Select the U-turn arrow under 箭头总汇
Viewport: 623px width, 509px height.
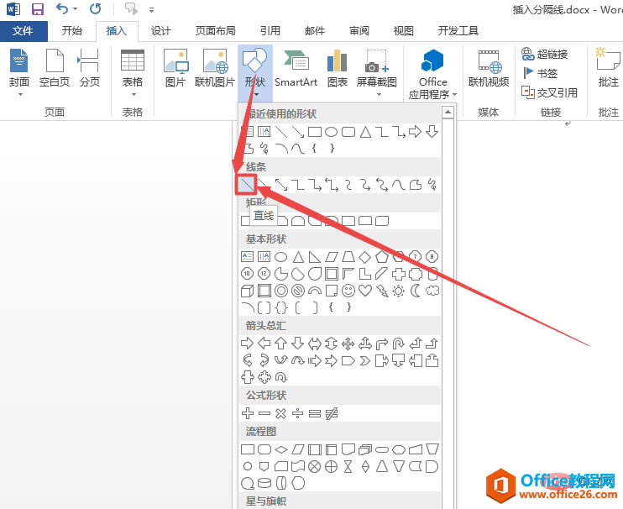pos(398,343)
